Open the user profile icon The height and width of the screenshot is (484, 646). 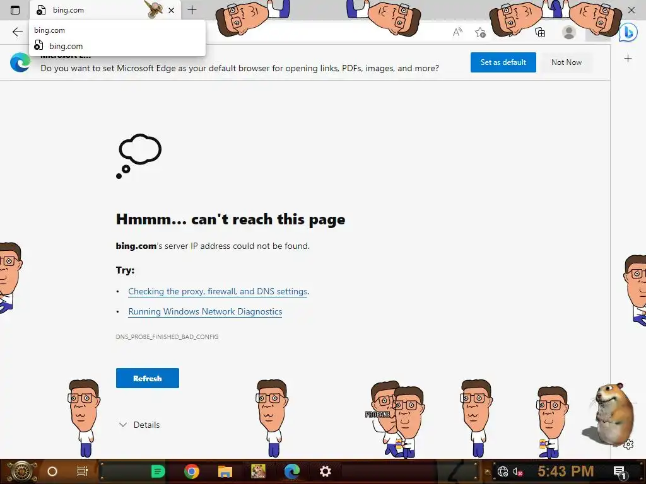coord(569,32)
